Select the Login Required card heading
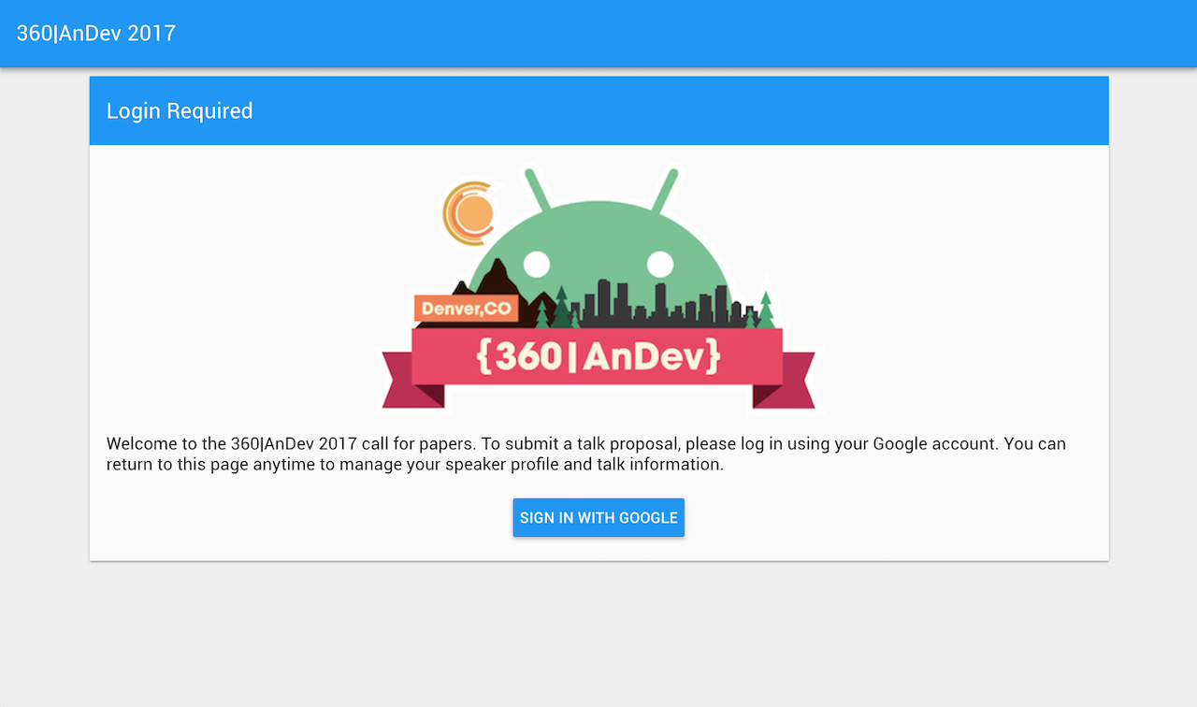The image size is (1197, 707). (180, 110)
